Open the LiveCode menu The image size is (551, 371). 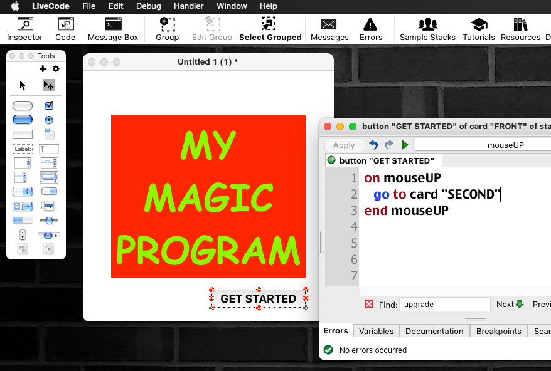point(51,6)
